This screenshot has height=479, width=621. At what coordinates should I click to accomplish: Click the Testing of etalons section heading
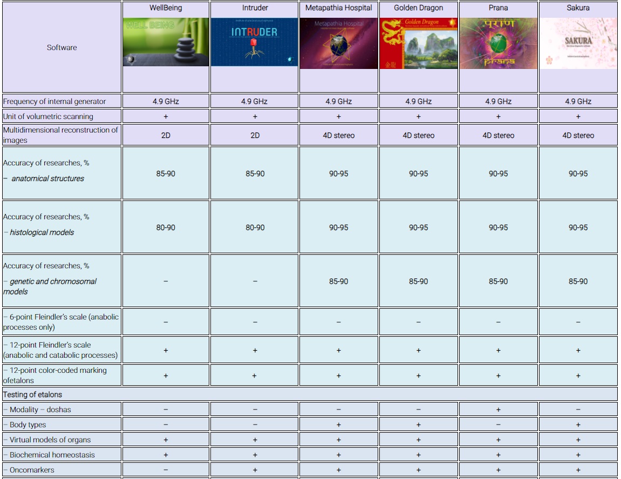tap(32, 394)
